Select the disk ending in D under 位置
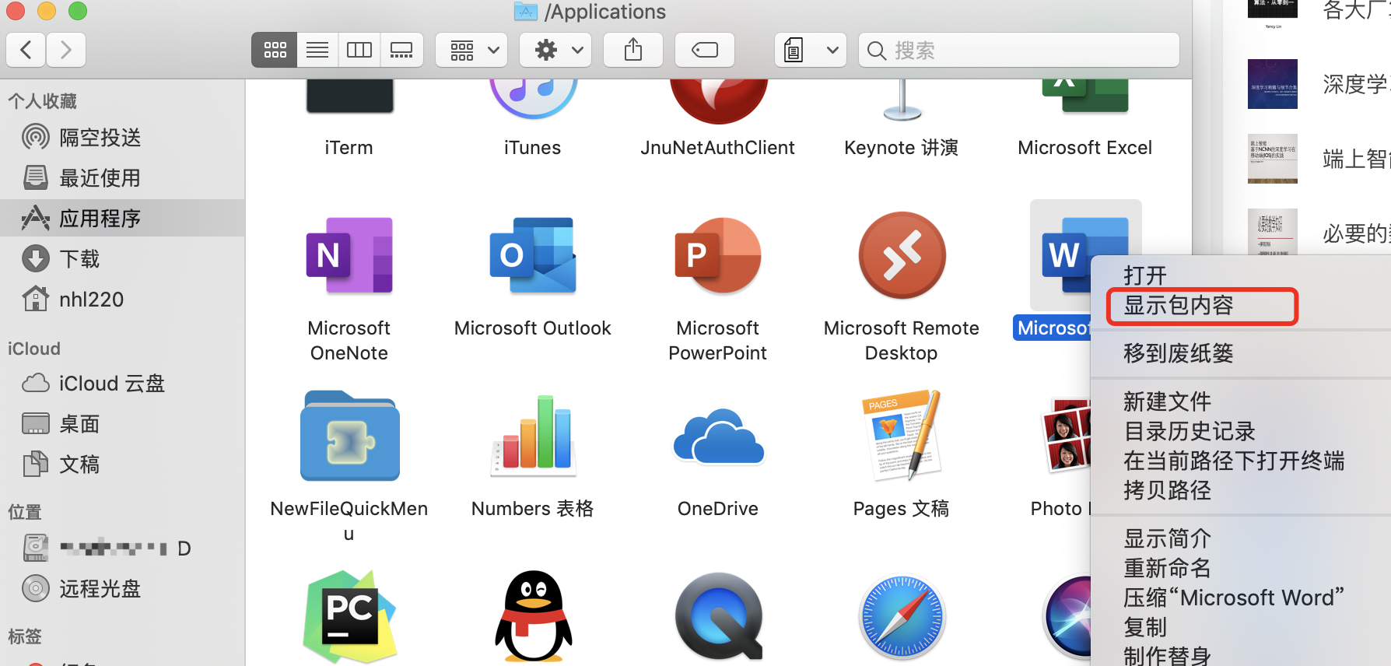The height and width of the screenshot is (666, 1391). point(122,549)
